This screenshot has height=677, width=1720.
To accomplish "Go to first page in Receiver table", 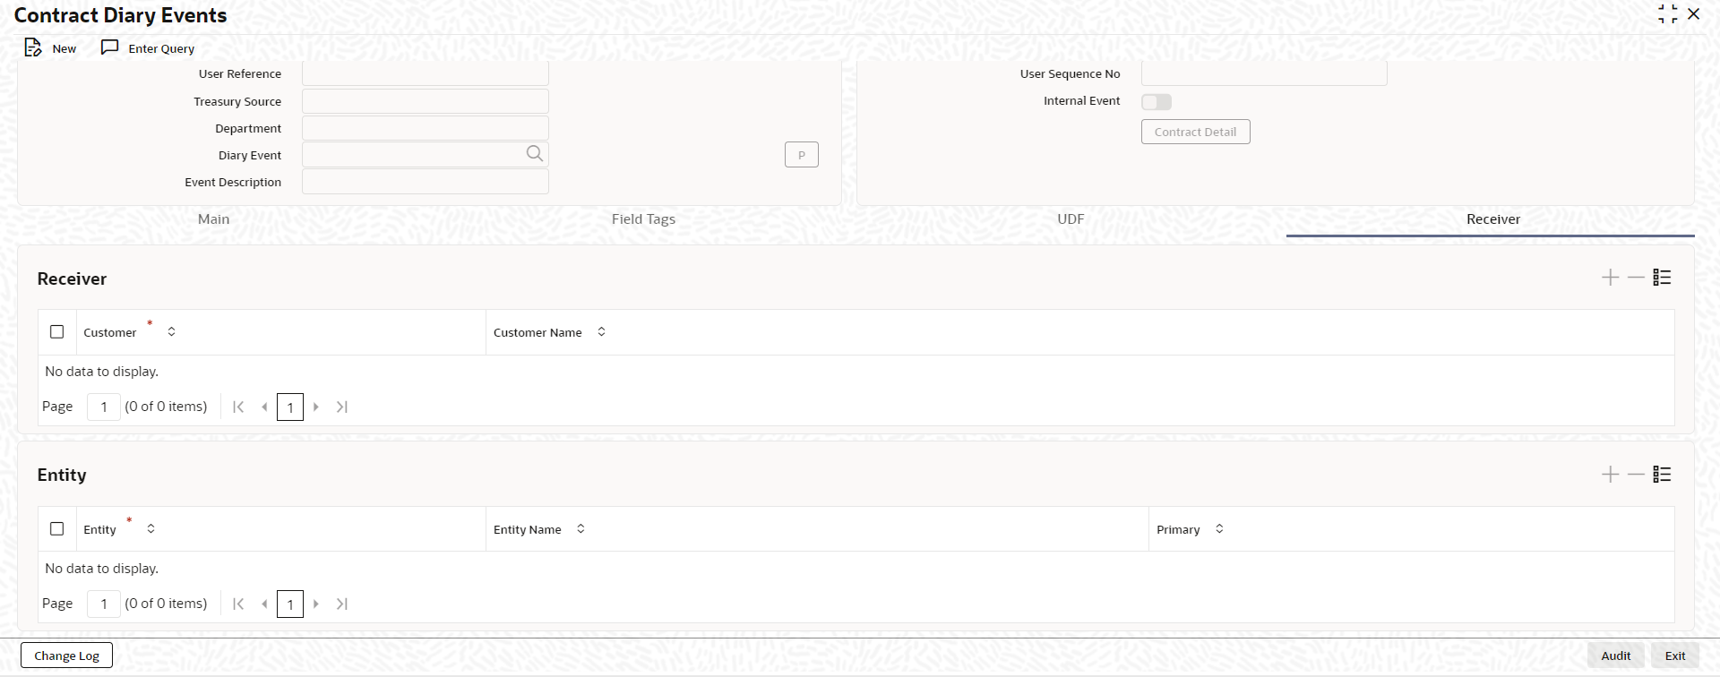I will (238, 407).
